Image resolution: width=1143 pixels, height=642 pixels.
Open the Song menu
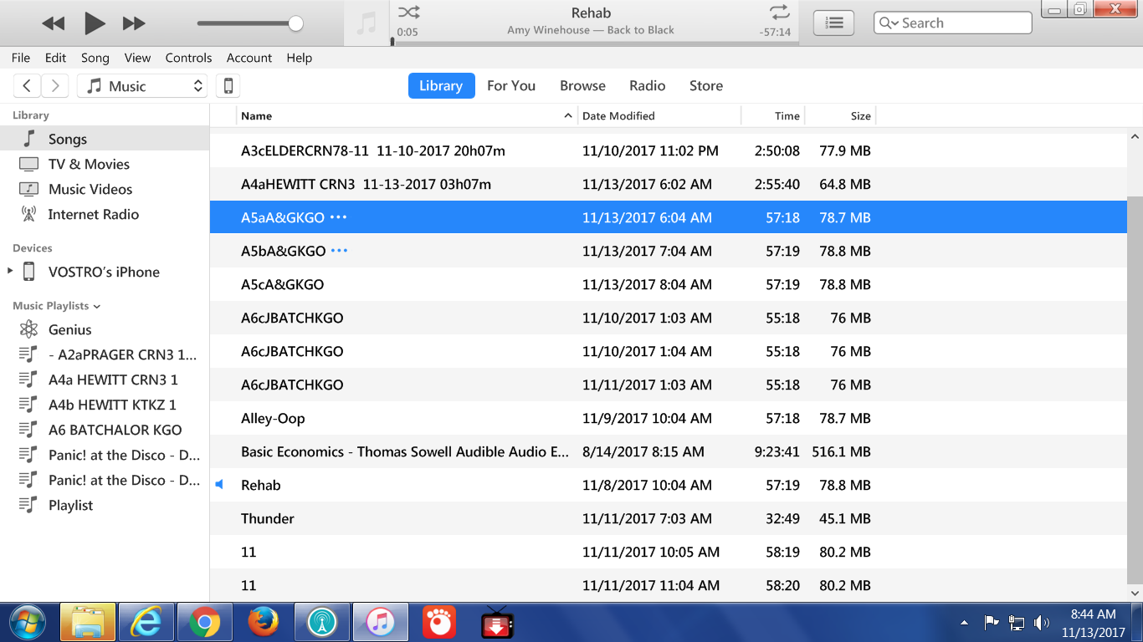95,58
